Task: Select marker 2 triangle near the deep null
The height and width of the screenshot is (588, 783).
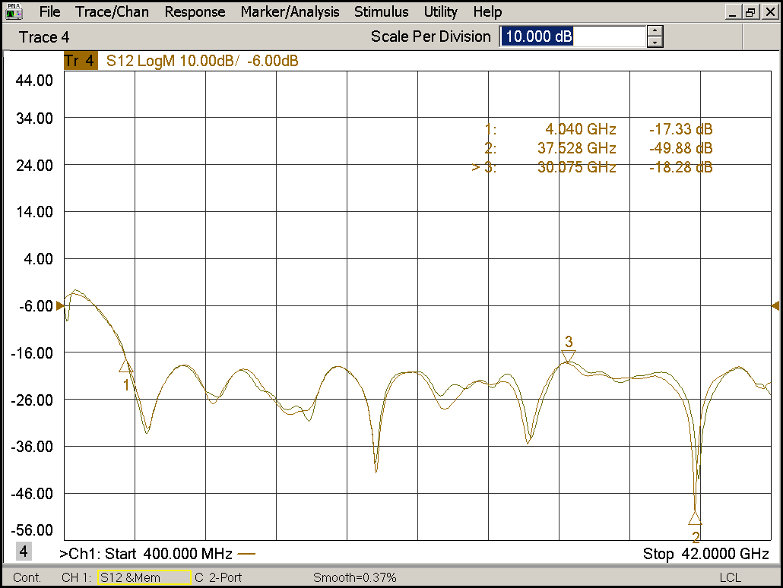Action: click(695, 518)
